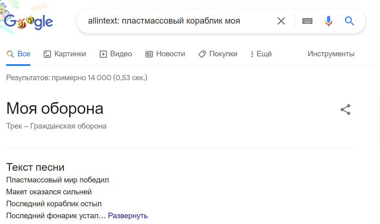Clear the search query with the X icon

point(281,21)
